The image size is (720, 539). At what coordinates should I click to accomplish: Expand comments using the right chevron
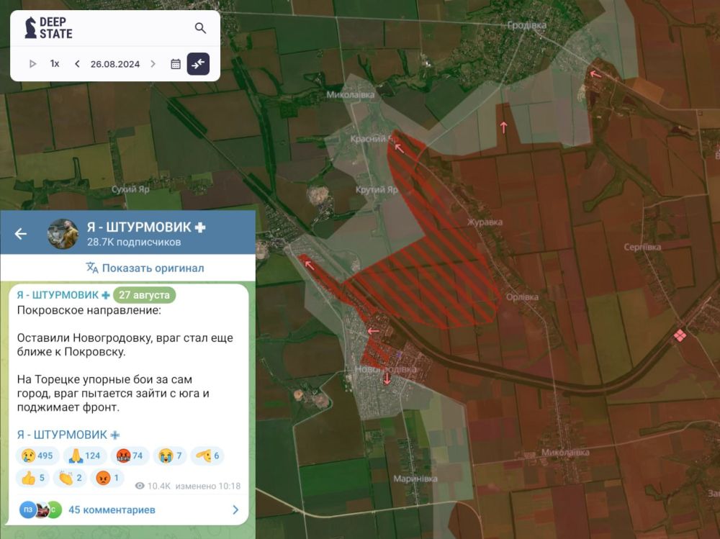pyautogui.click(x=235, y=509)
